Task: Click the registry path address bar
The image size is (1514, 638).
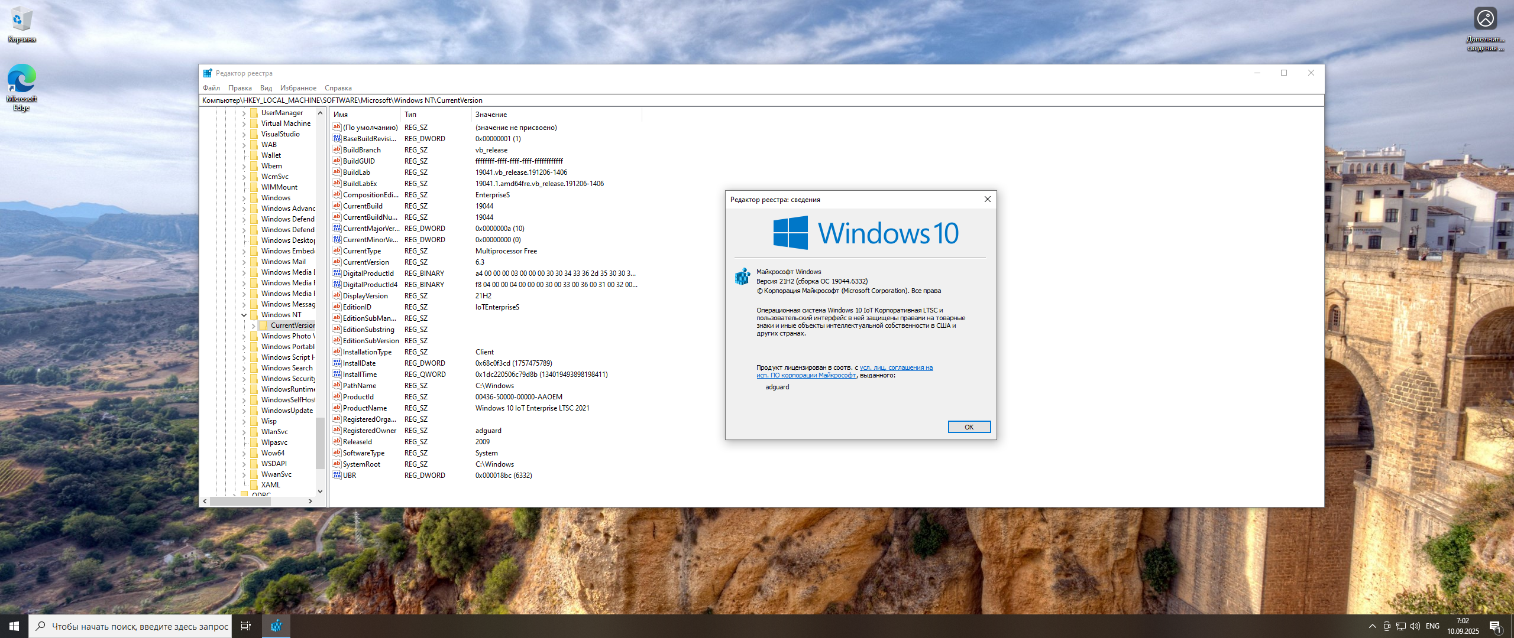Action: pos(762,100)
